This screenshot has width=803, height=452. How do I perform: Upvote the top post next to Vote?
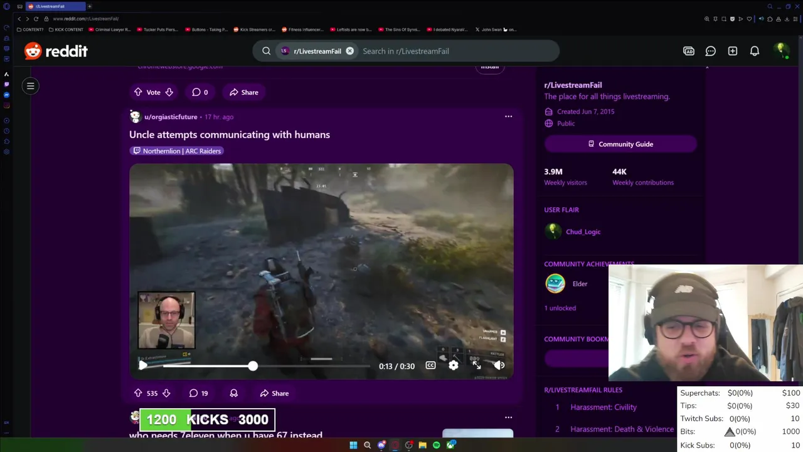pos(138,92)
